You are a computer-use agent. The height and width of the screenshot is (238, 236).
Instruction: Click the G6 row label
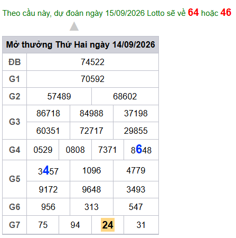[15, 207]
